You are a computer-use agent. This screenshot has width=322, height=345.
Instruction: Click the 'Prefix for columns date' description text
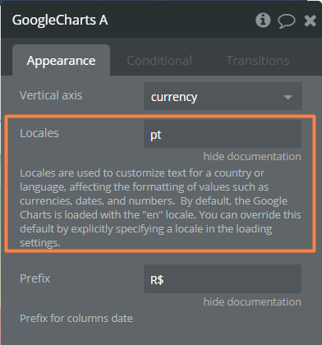tap(76, 319)
